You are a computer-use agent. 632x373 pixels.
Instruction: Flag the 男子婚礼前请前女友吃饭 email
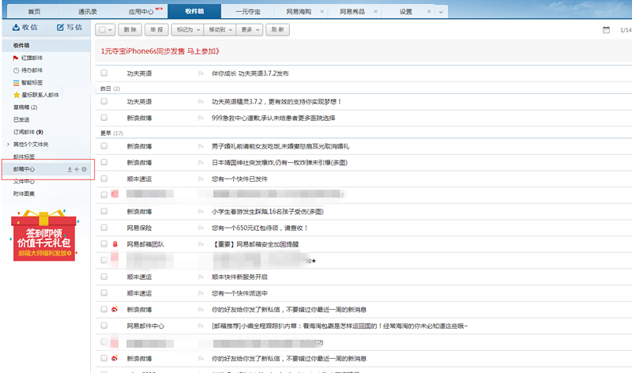pos(201,146)
